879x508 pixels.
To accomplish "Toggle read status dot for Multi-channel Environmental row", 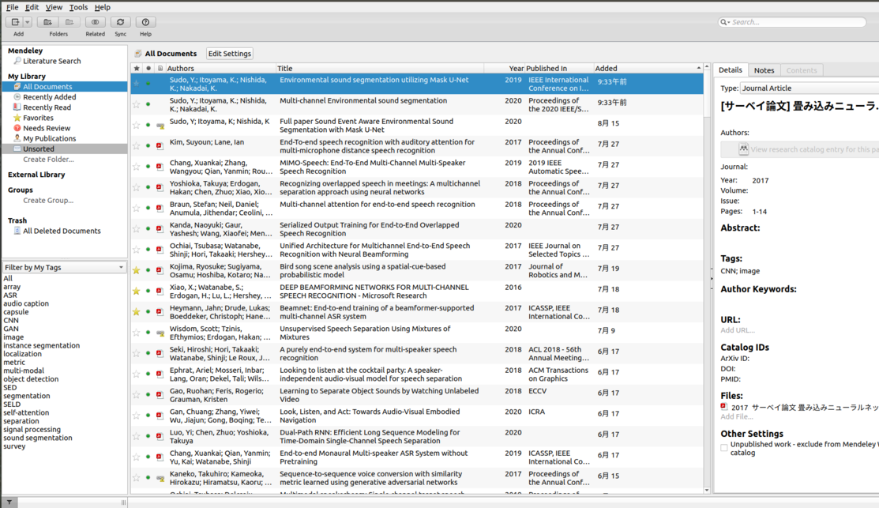I will click(x=148, y=104).
